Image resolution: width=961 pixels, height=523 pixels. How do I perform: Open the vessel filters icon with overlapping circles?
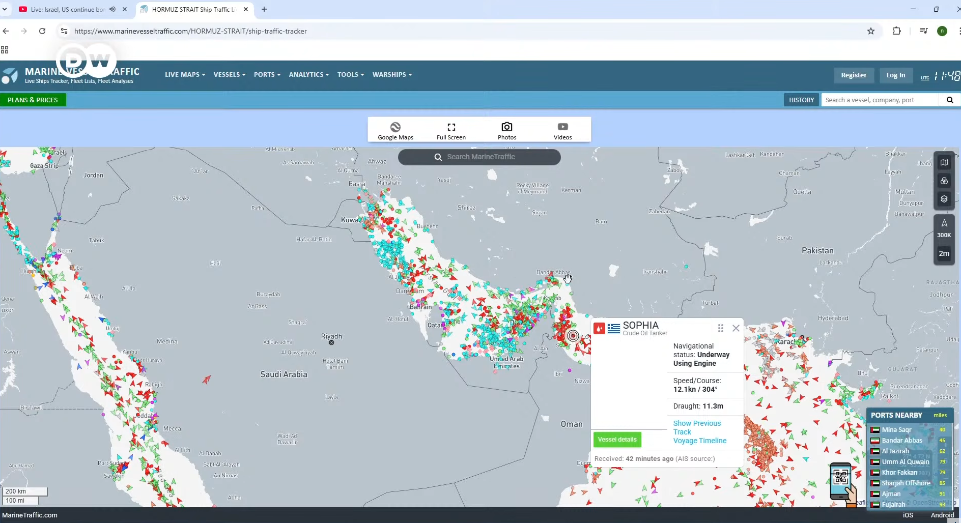(x=944, y=181)
